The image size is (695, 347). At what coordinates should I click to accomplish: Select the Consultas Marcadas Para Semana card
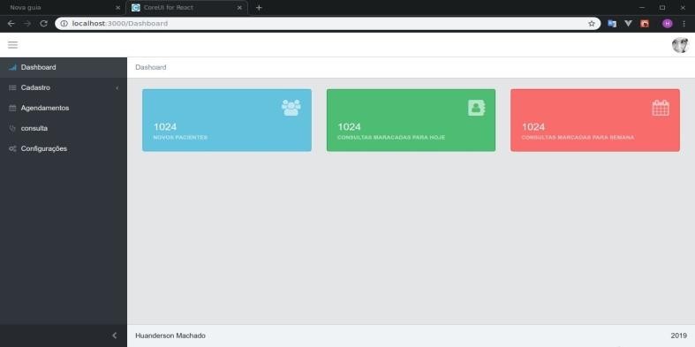(x=595, y=120)
